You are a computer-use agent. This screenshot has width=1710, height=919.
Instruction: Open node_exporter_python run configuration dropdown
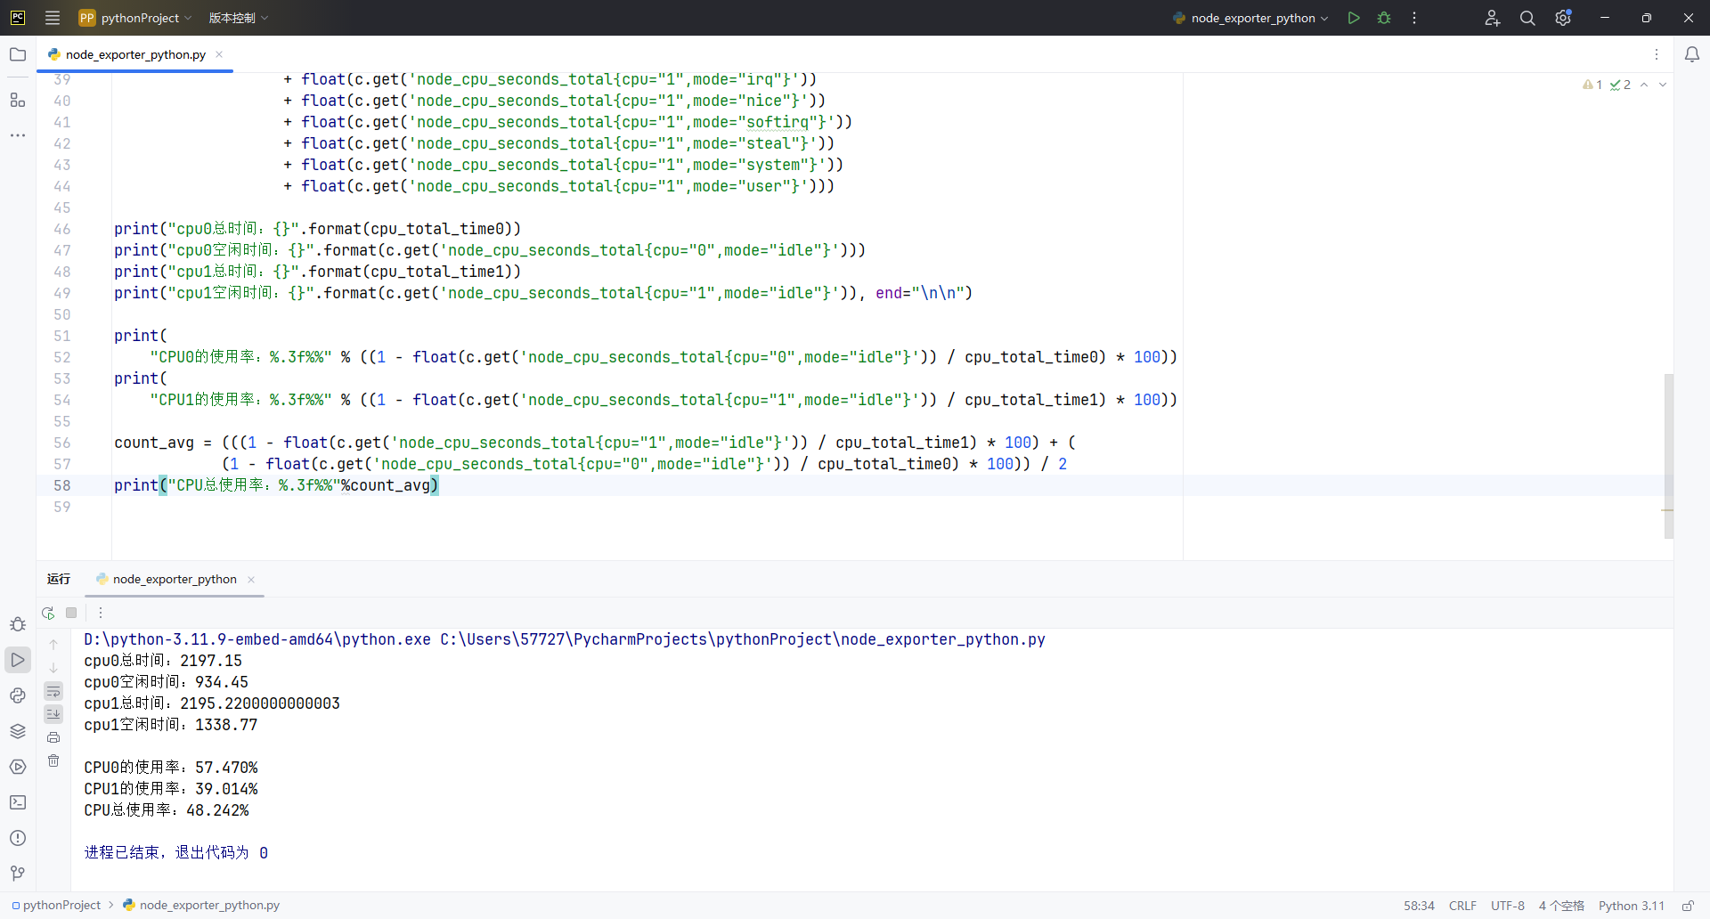click(1250, 18)
